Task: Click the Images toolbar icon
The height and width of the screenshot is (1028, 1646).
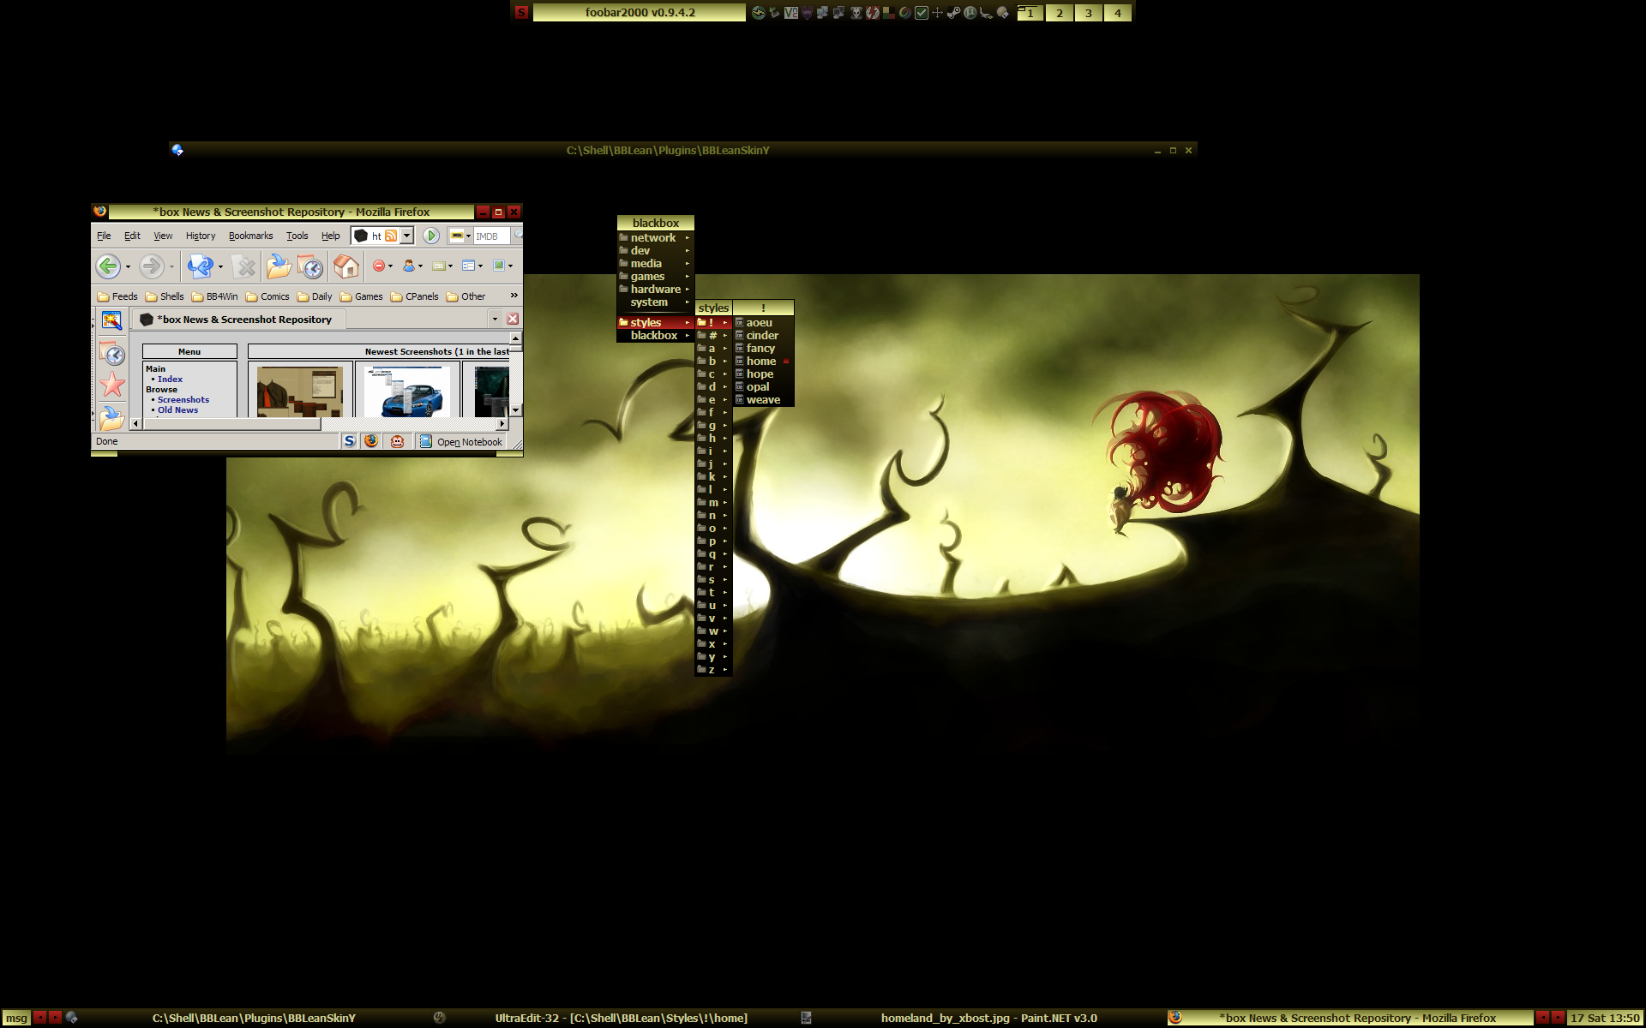Action: click(499, 266)
